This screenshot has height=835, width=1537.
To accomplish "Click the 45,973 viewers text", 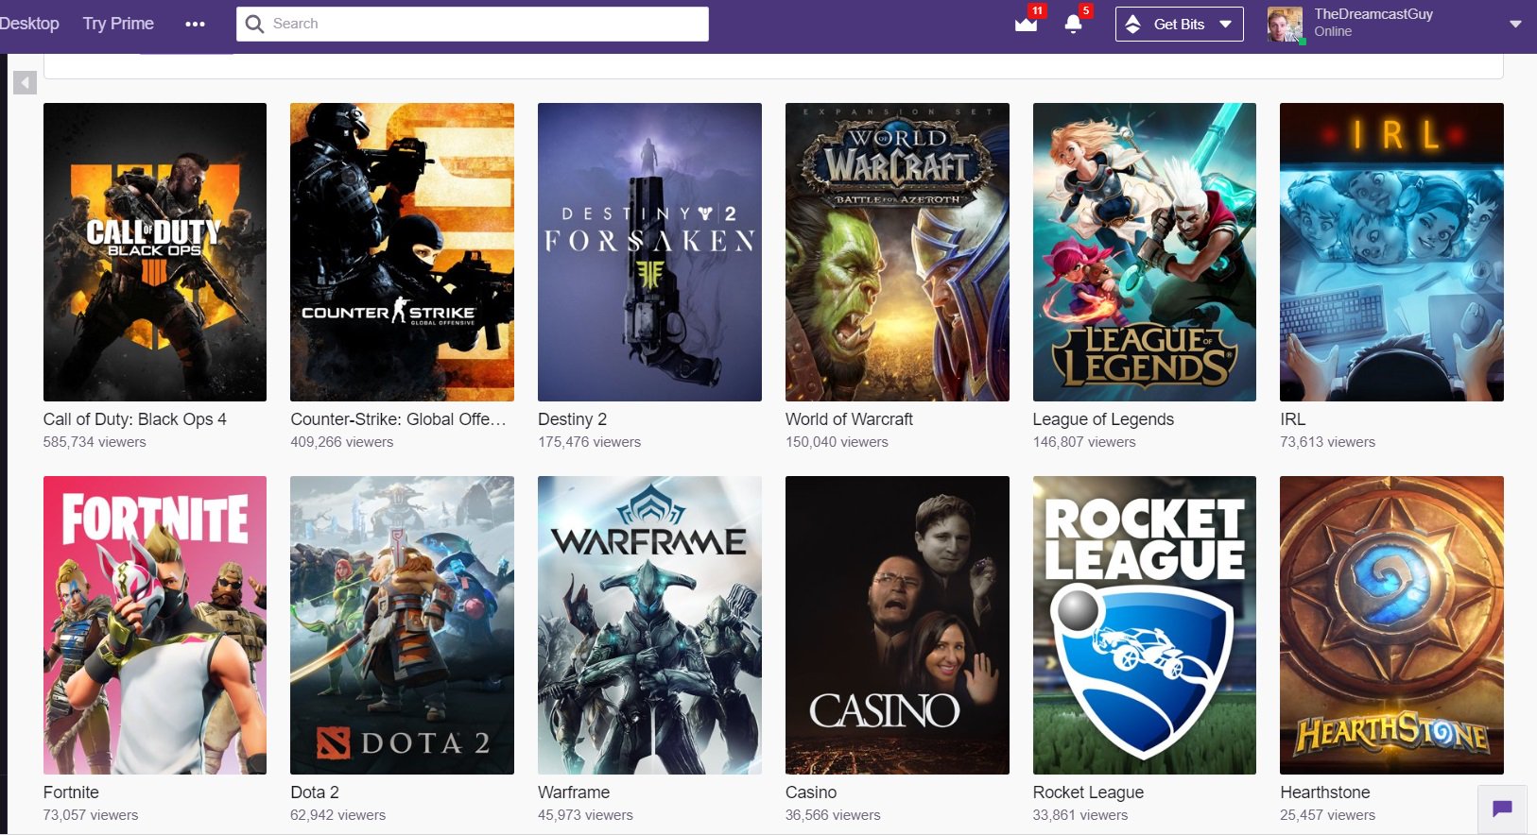I will [x=585, y=815].
